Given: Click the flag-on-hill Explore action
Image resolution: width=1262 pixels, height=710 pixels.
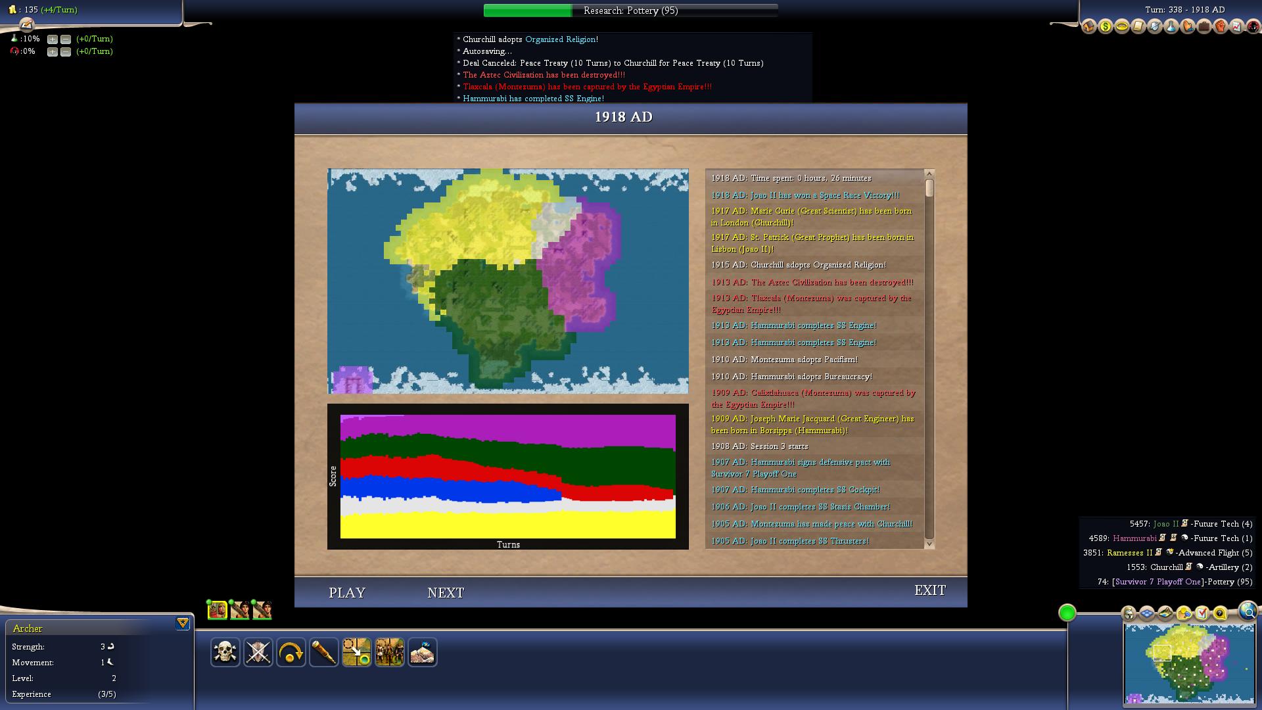Looking at the screenshot, I should tap(423, 652).
